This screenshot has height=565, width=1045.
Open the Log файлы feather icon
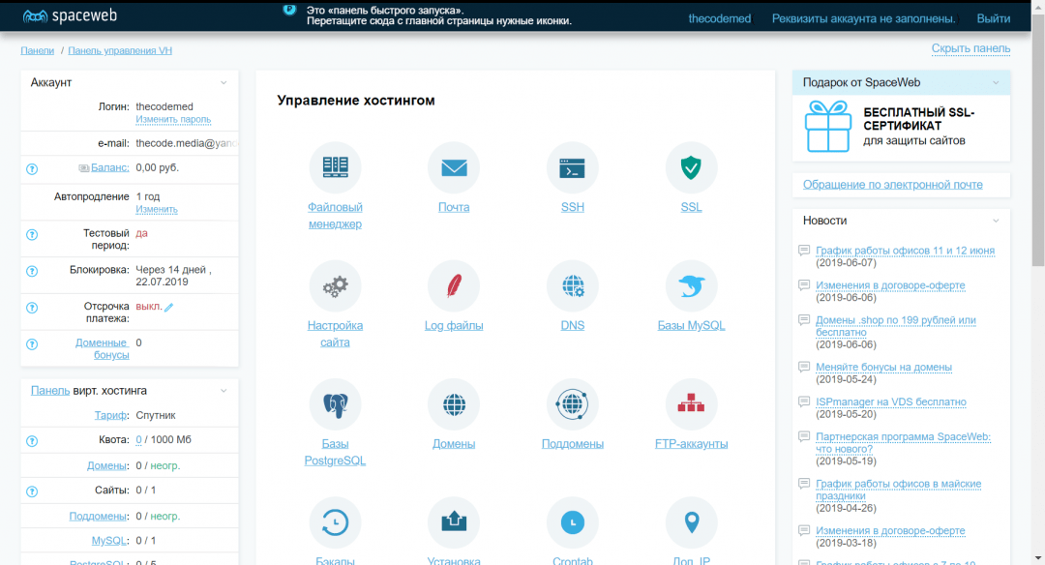coord(454,286)
